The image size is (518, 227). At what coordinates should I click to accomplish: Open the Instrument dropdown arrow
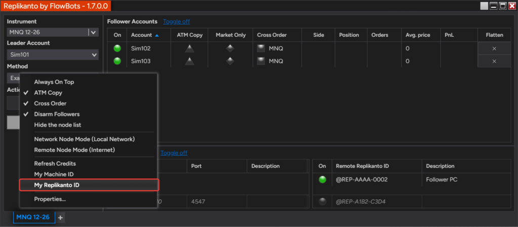pos(94,32)
